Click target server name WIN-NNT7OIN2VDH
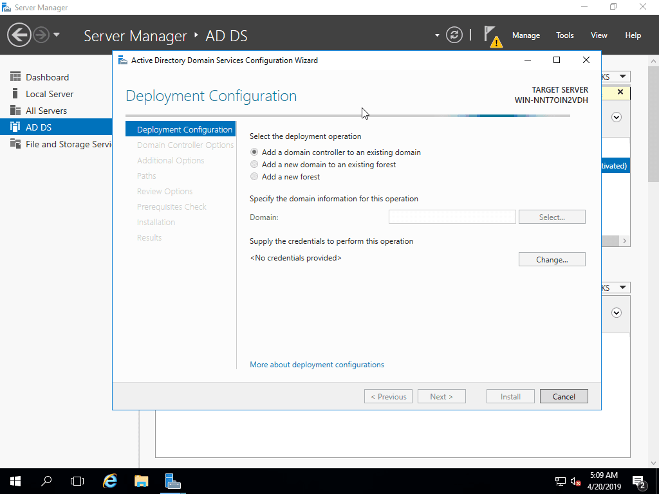The image size is (659, 494). point(551,100)
